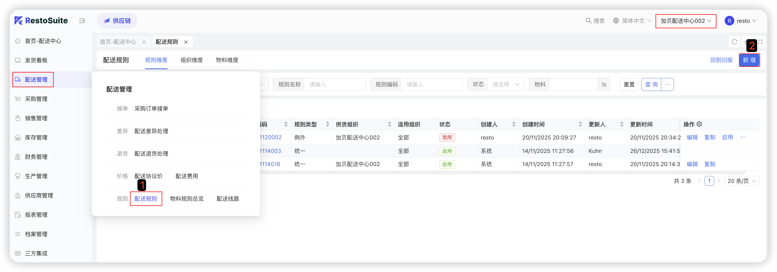Click the search magnifier icon
Screen dimensions: 777x272
pyautogui.click(x=588, y=21)
